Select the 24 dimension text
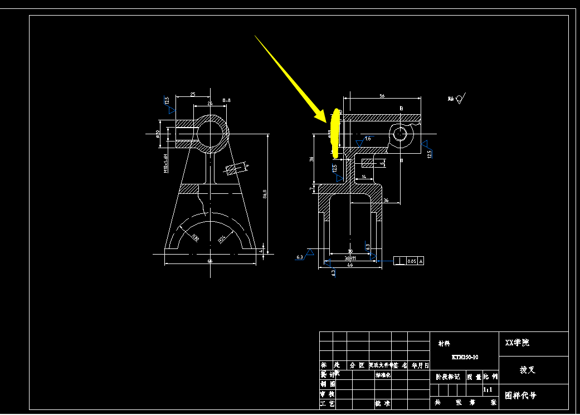 click(209, 104)
